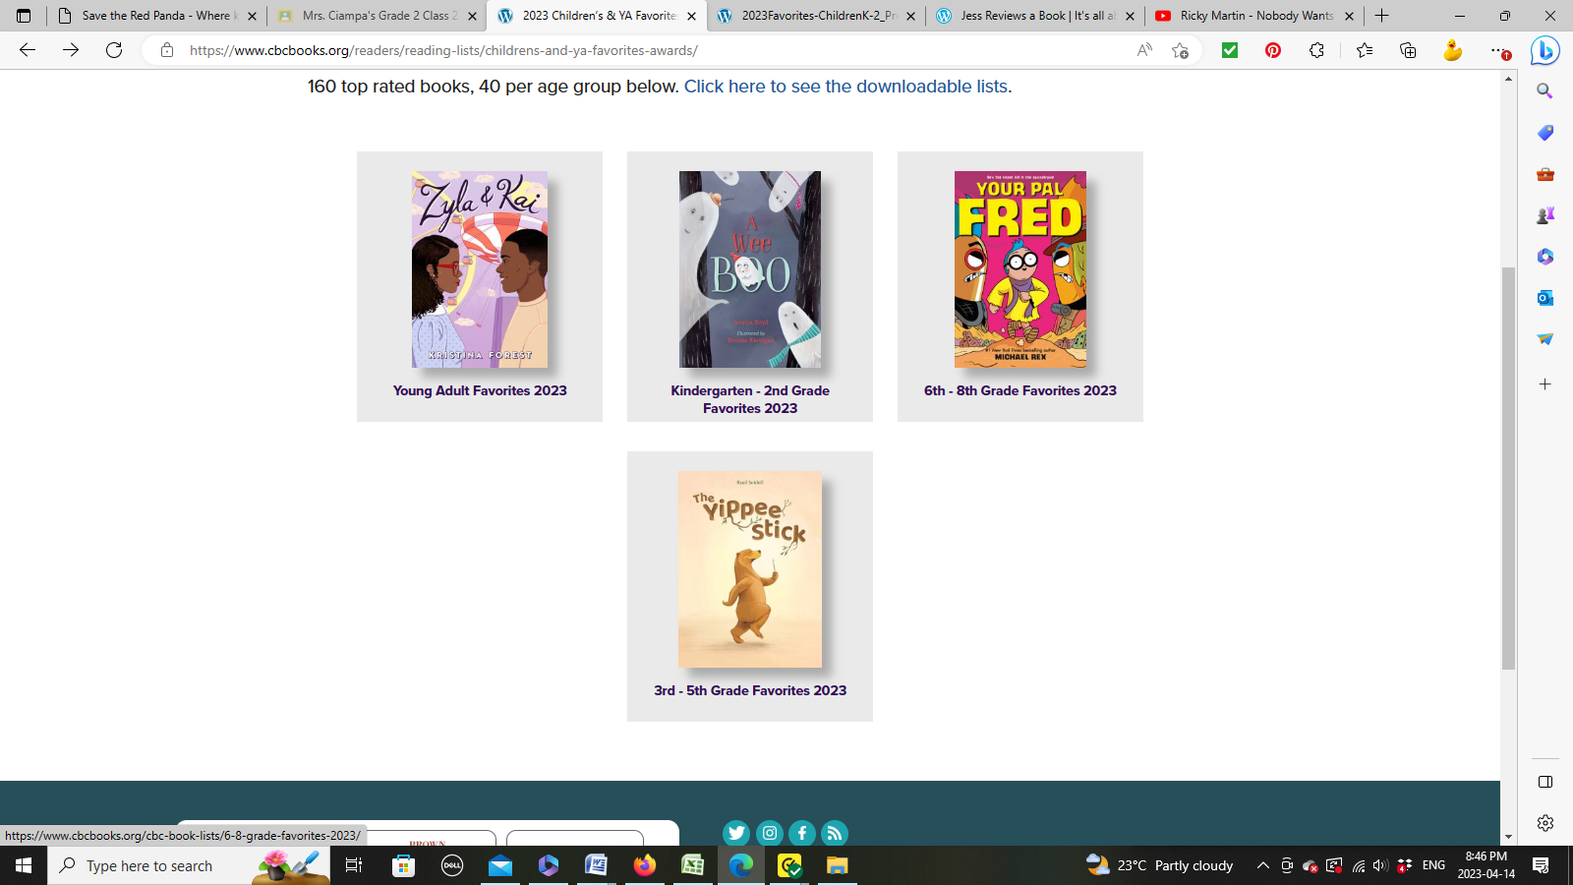Image resolution: width=1573 pixels, height=885 pixels.
Task: Click the page's vertical scrollbar thumb
Action: pyautogui.click(x=1508, y=467)
